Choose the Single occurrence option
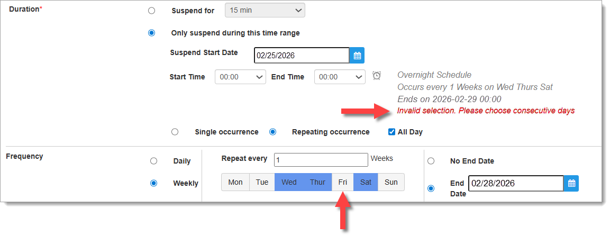This screenshot has height=235, width=610. pyautogui.click(x=175, y=132)
